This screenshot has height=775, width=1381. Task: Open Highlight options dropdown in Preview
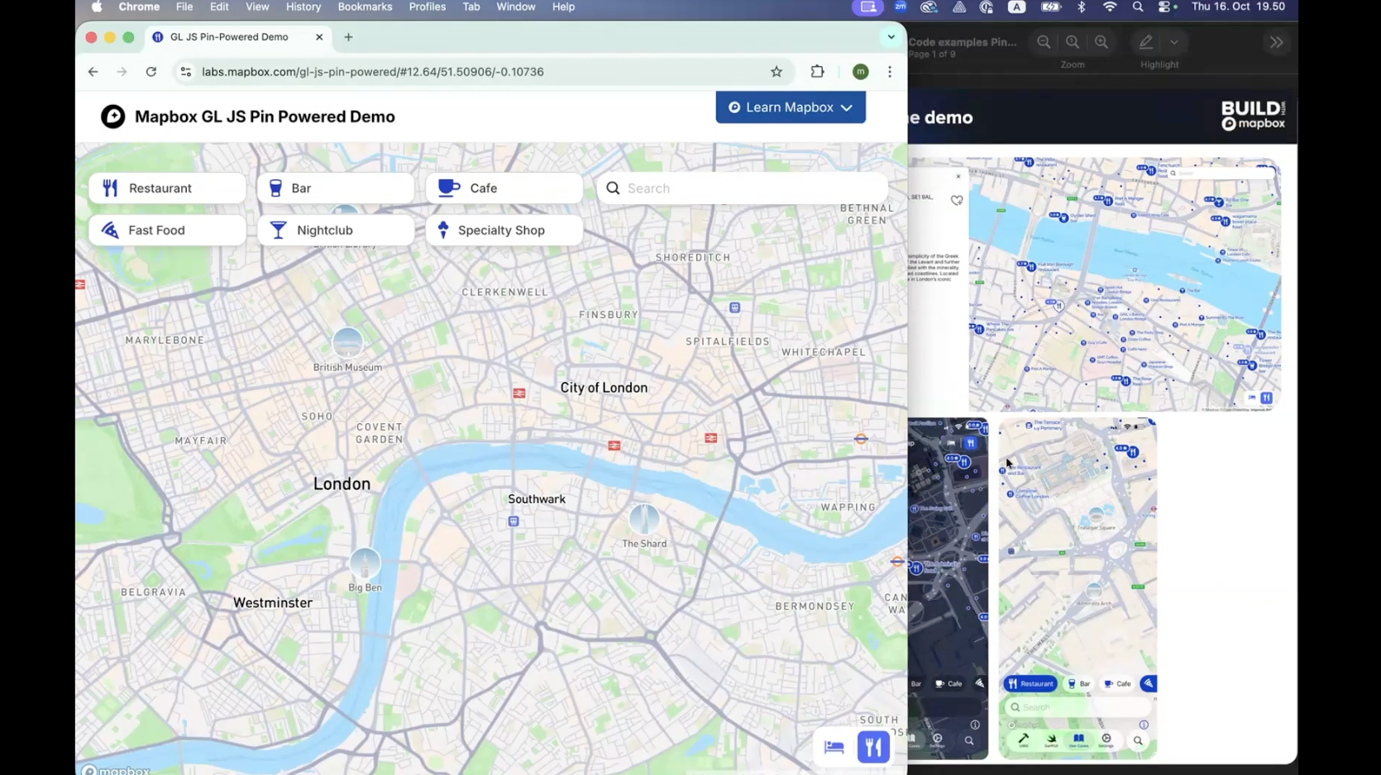(x=1174, y=42)
